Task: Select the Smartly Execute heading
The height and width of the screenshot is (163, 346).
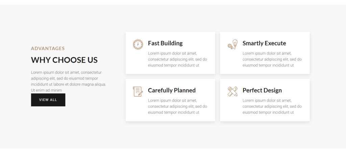Action: point(264,43)
